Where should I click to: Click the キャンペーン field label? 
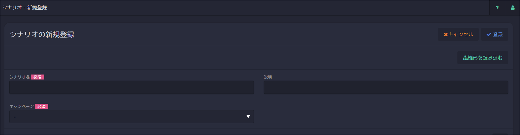pyautogui.click(x=22, y=106)
